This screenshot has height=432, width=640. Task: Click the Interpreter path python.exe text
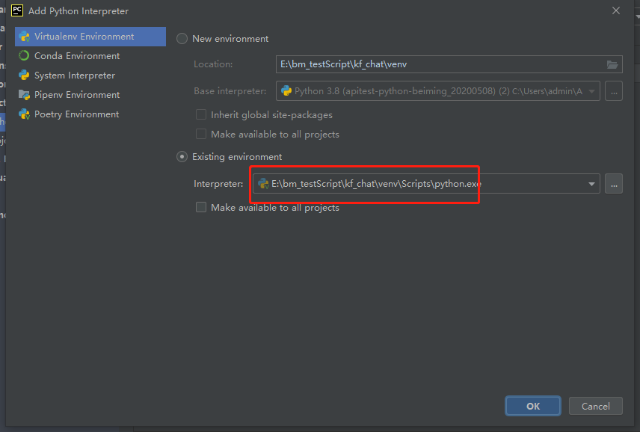pos(376,184)
